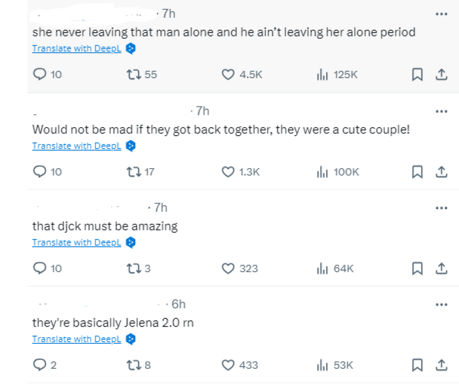Open more options menu on "cute couple" tweet
Screen dimensions: 459x384
tap(441, 111)
